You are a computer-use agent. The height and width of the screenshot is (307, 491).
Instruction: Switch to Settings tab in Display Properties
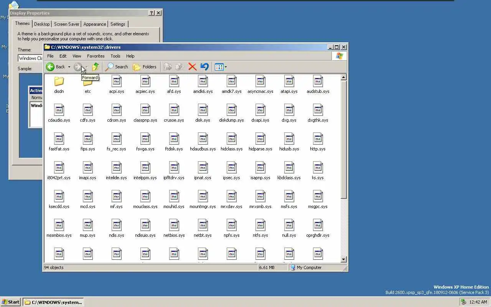tap(118, 24)
